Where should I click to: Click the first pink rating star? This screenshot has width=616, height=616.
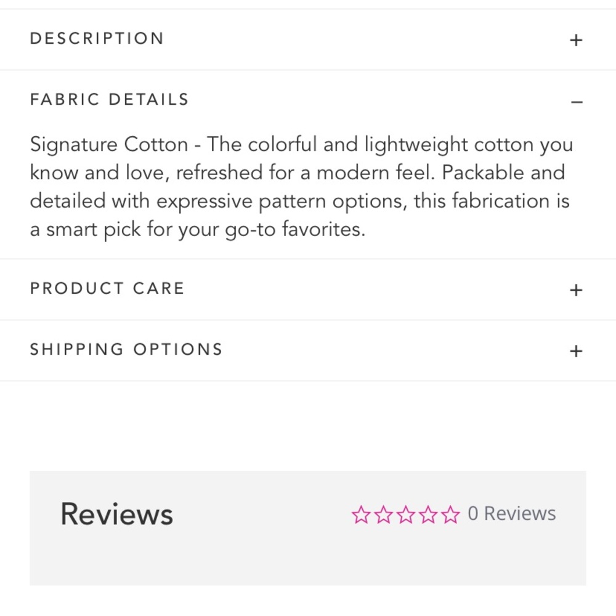click(x=361, y=514)
